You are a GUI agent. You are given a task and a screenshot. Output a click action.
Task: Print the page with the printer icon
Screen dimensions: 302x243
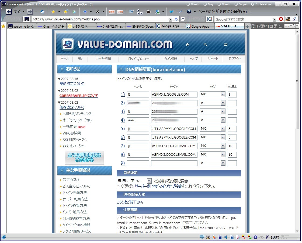[x=148, y=12]
